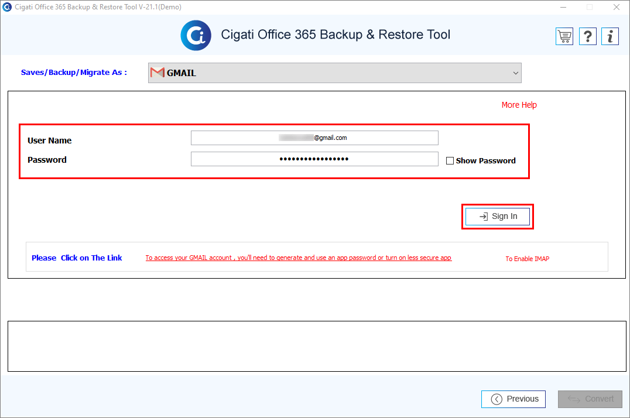The width and height of the screenshot is (630, 418).
Task: Close the Cigati tool window
Action: click(x=617, y=7)
